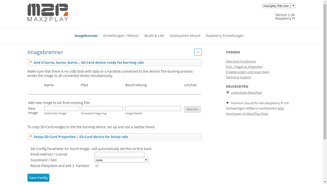Enable Resize Filesystem and add 3. Partition
Viewport: 327px width, 184px height.
(97, 166)
